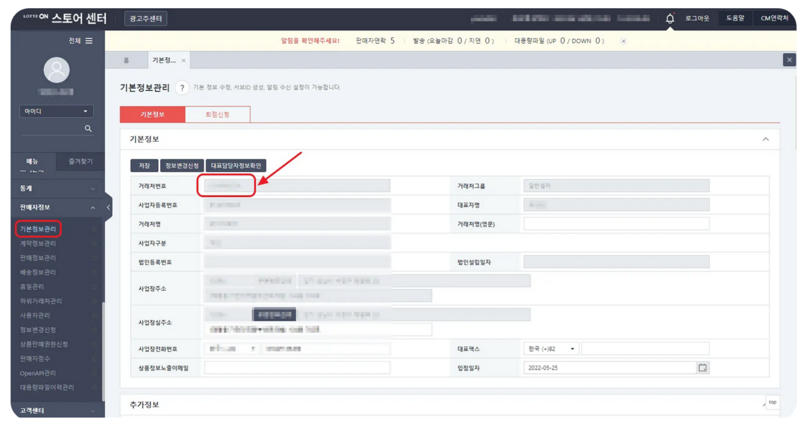Open the 한국 (+)82 country code dropdown
Image resolution: width=807 pixels, height=426 pixels.
click(551, 349)
